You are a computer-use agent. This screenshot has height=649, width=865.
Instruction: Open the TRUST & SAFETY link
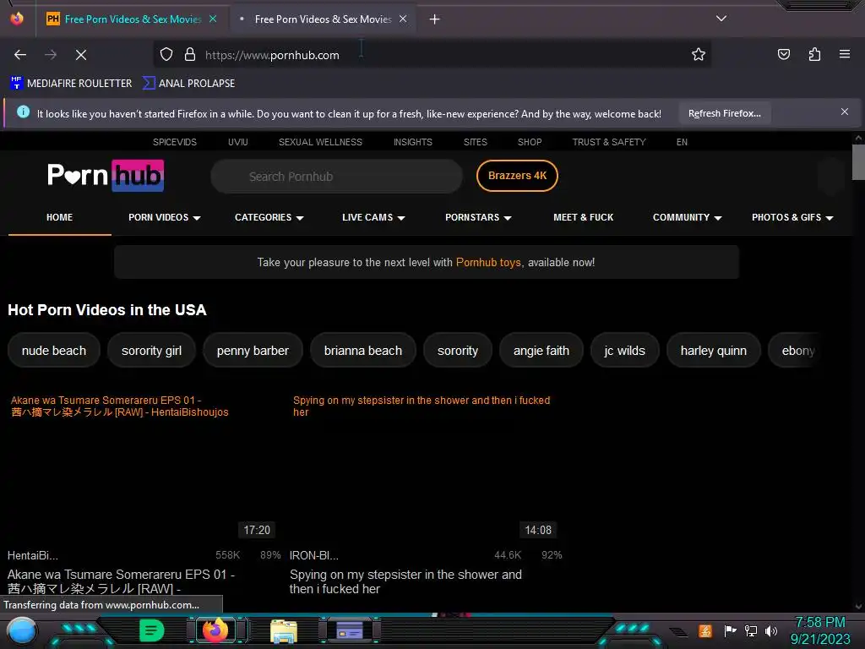[x=609, y=142]
